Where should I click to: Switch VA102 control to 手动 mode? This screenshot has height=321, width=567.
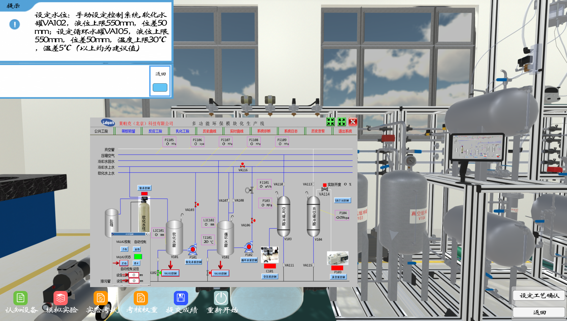pyautogui.click(x=124, y=249)
